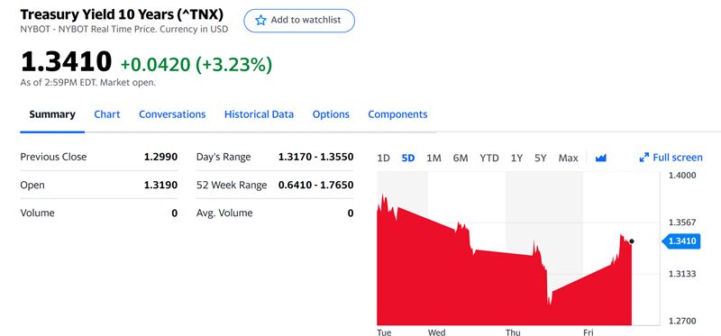Click the Full screen link
This screenshot has width=721, height=336.
pyautogui.click(x=671, y=158)
